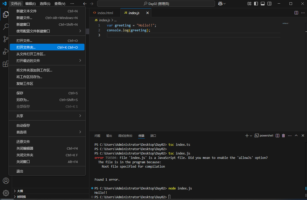307x200 pixels.
Task: Kill the terminal using the trash icon
Action: [x=283, y=135]
